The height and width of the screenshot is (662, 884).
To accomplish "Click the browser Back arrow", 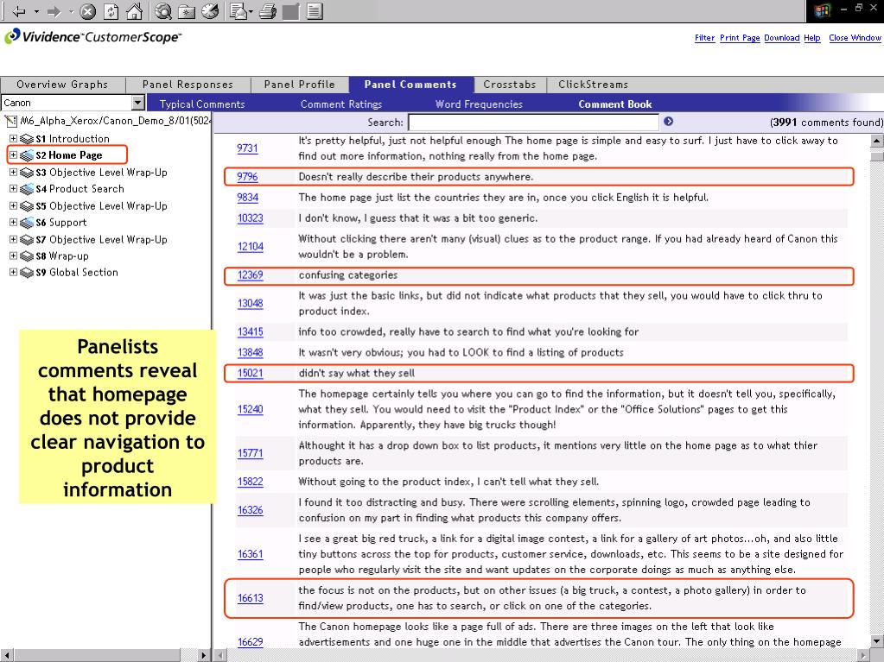I will (x=19, y=11).
